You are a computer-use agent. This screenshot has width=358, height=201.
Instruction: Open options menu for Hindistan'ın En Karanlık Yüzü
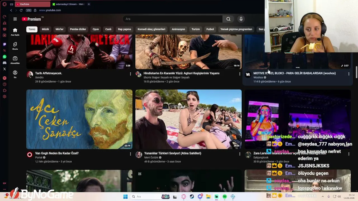tap(239, 74)
